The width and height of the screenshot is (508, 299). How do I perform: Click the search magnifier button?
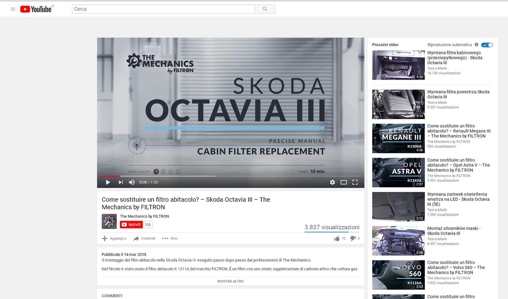click(265, 9)
